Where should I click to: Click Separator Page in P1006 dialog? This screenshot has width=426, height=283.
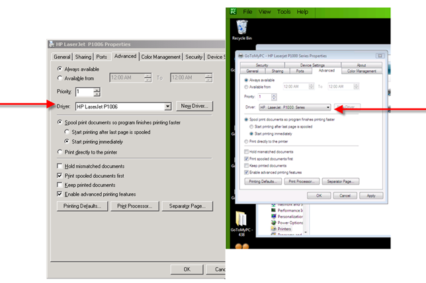pos(187,206)
